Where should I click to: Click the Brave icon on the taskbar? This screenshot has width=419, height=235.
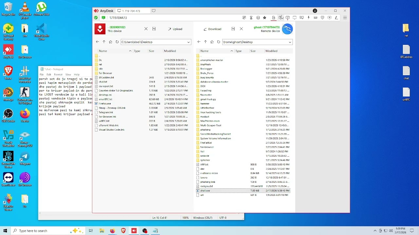(123, 231)
